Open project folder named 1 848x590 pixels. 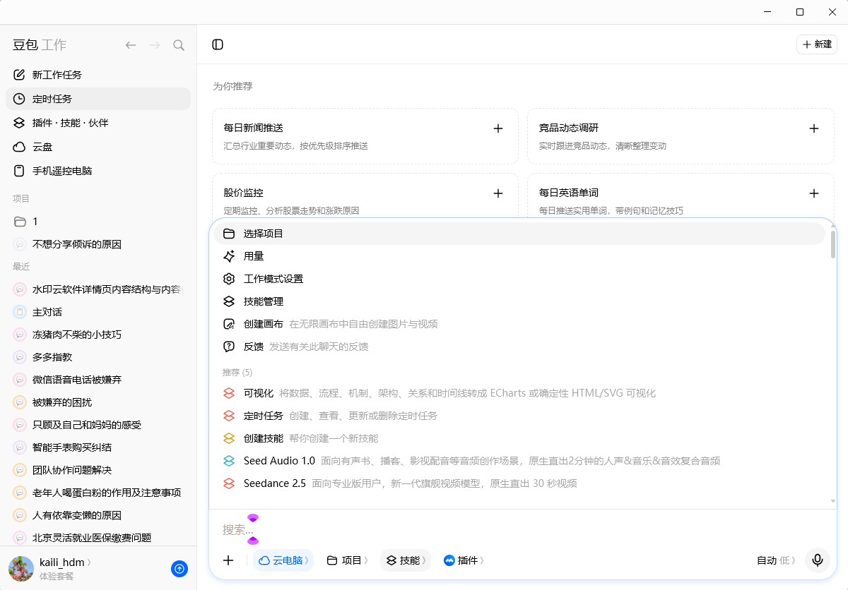point(98,222)
